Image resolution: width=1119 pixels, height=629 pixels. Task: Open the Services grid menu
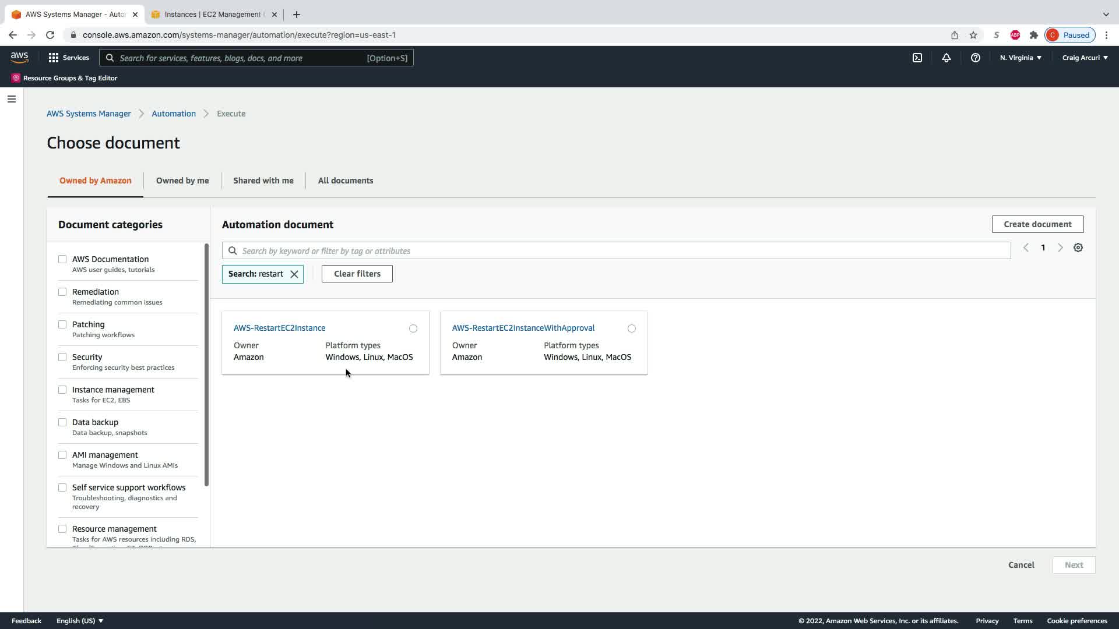click(x=68, y=58)
